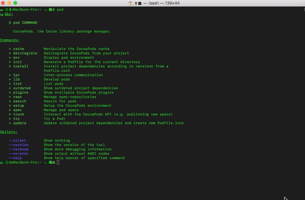Viewport: 305px width, 200px height.
Task: Click the 'trunk' command name
Action: coord(18,115)
